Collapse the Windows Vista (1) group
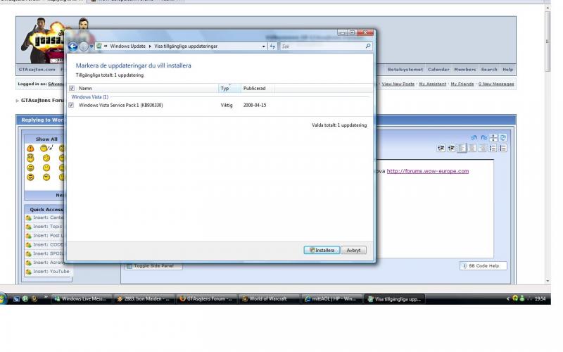The height and width of the screenshot is (352, 563). pyautogui.click(x=90, y=97)
